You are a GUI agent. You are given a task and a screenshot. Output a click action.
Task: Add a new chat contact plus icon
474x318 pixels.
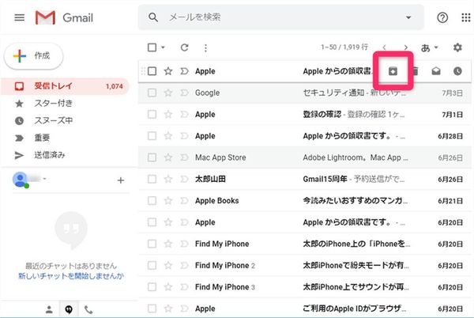pyautogui.click(x=121, y=180)
